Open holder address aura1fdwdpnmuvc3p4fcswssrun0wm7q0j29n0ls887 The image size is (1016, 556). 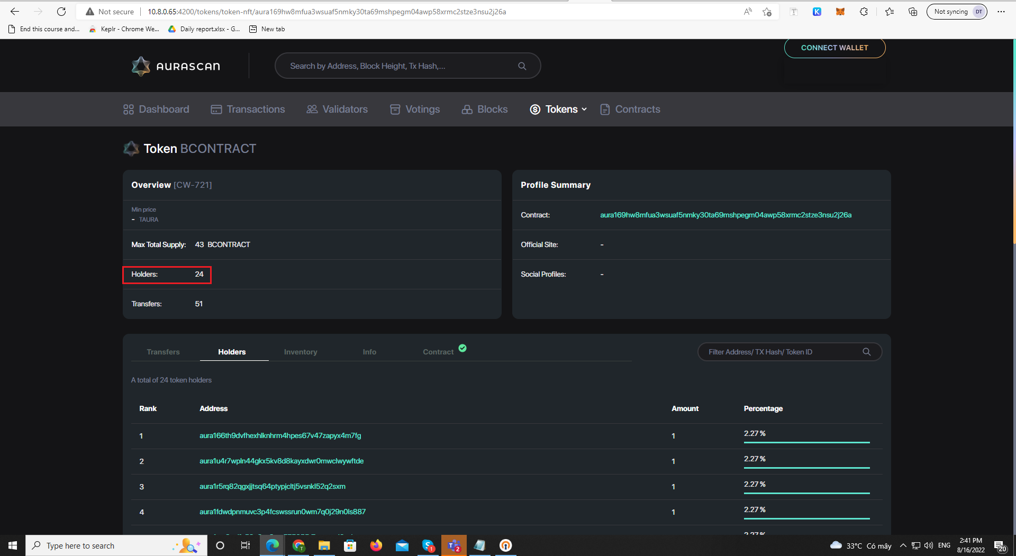click(283, 512)
